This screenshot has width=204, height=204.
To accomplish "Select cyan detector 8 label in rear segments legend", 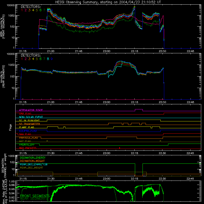I will pyautogui.click(x=48, y=59).
